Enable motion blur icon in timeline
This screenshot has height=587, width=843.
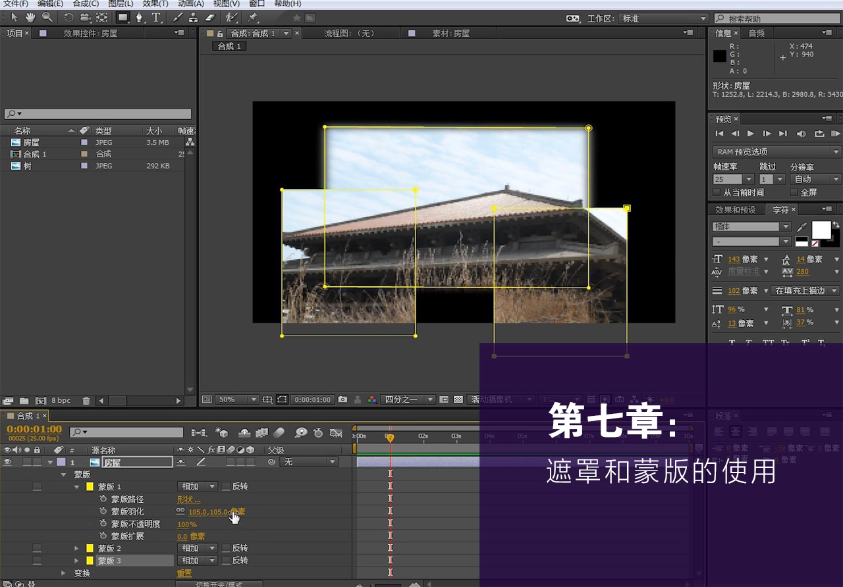(x=279, y=432)
